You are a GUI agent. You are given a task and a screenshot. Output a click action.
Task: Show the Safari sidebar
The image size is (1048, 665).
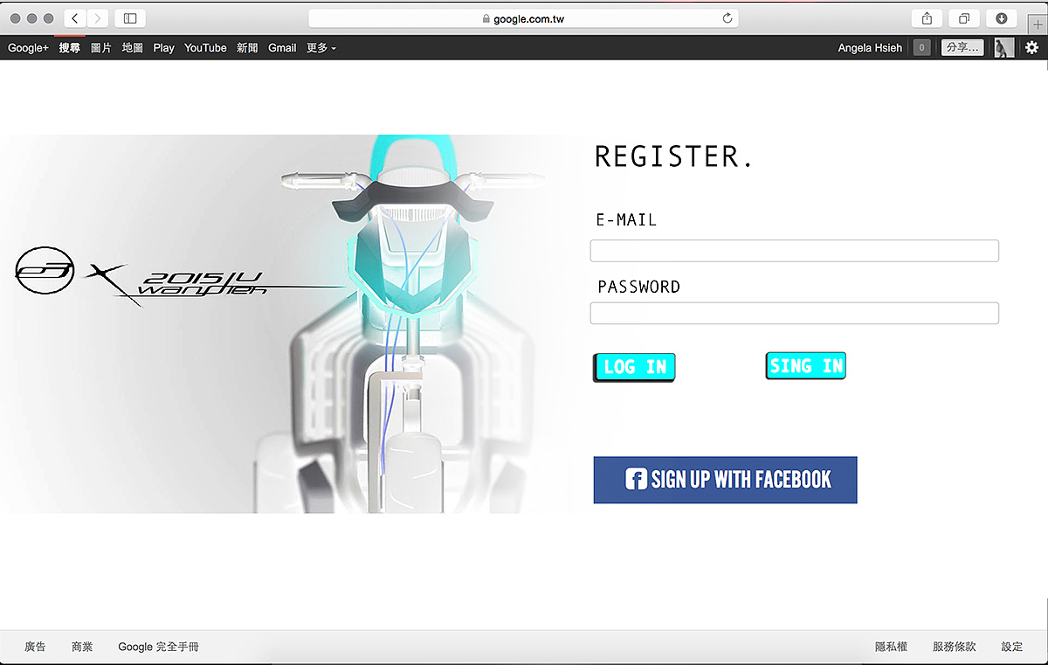[x=130, y=18]
